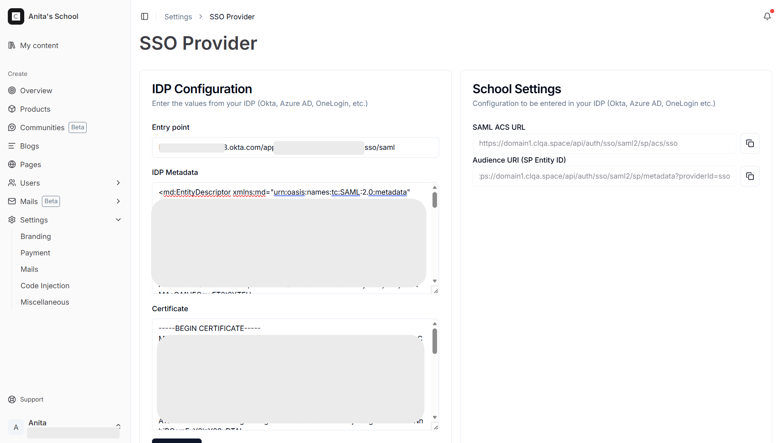Expand the Users section chevron
Screen dimensions: 780x443
pos(118,183)
